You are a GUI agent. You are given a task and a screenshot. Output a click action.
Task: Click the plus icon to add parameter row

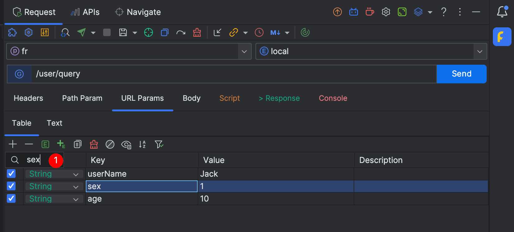[13, 144]
